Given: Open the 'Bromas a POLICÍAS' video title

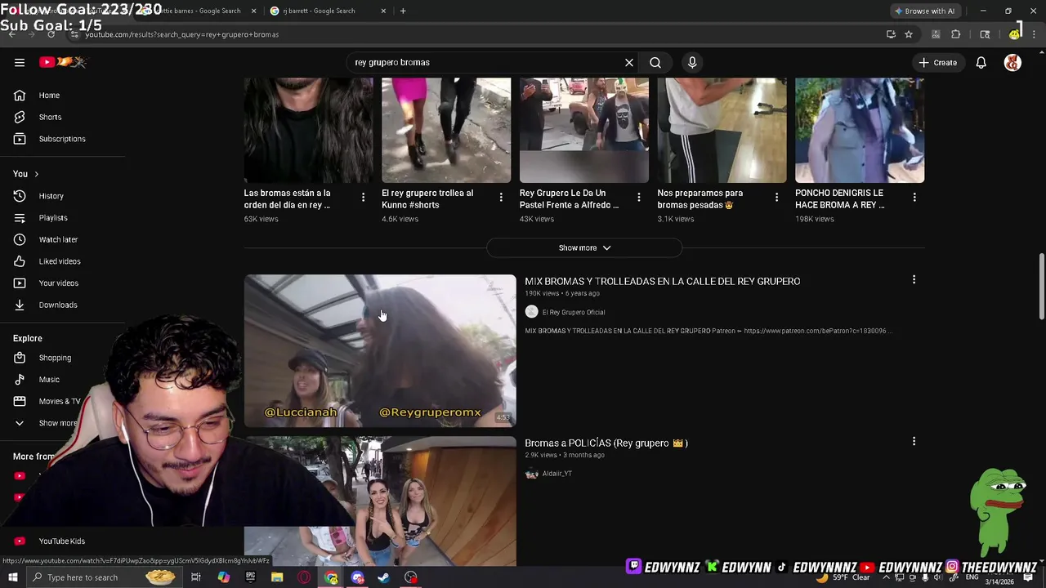Looking at the screenshot, I should (x=606, y=443).
